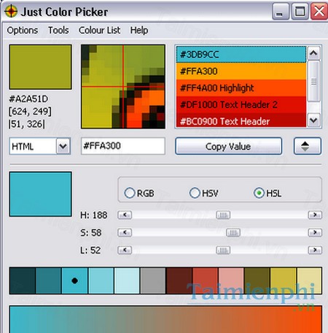Screen dimensions: 328x333
Task: Pick the palest blue palette swatch
Action: [x=127, y=280]
